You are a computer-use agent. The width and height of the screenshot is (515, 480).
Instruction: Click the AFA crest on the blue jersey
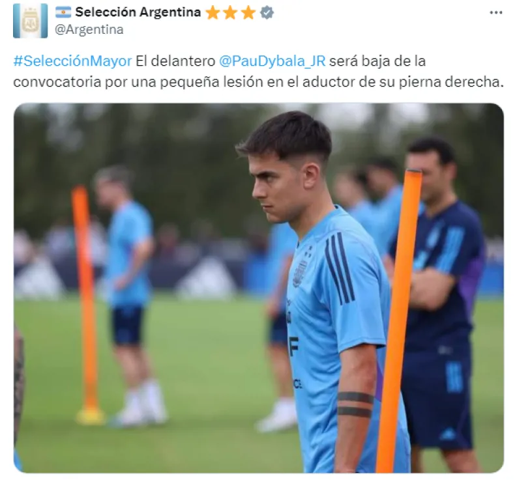300,274
